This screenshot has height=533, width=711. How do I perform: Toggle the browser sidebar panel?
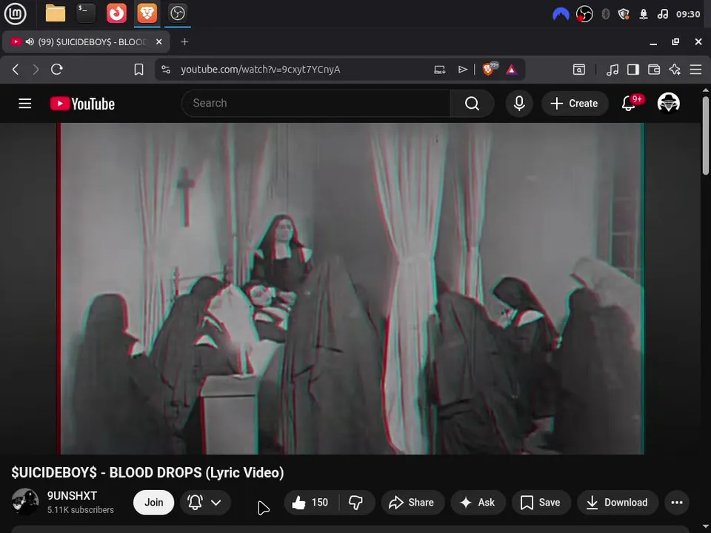point(633,70)
